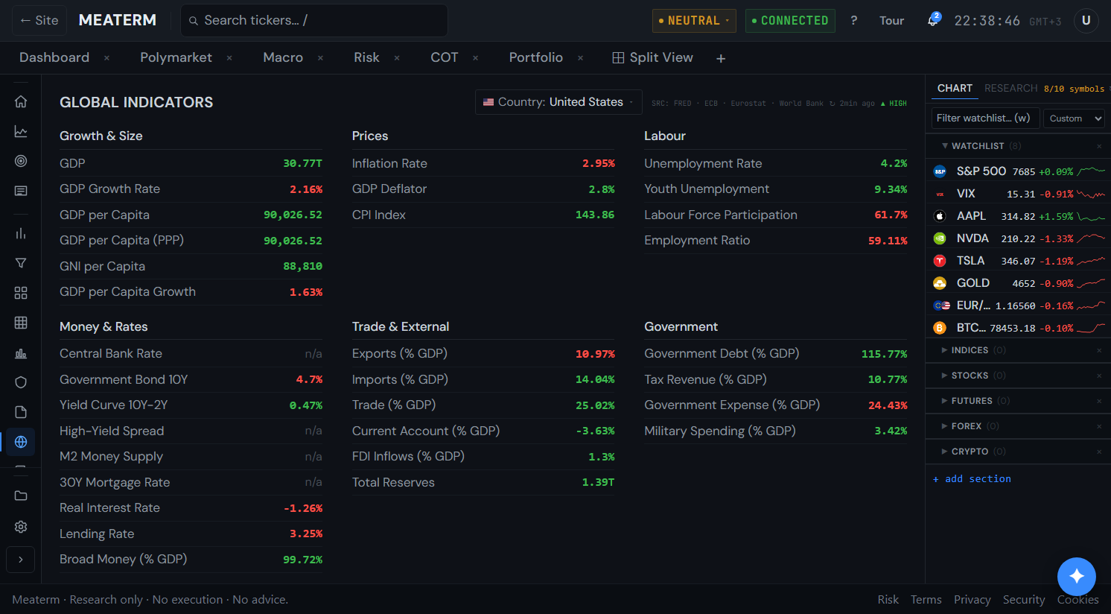Screen dimensions: 1111x614
Task: Add a new tab with plus button
Action: click(721, 58)
